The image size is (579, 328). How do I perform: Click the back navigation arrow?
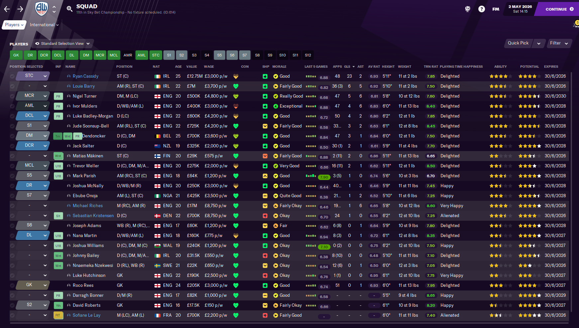click(x=7, y=9)
